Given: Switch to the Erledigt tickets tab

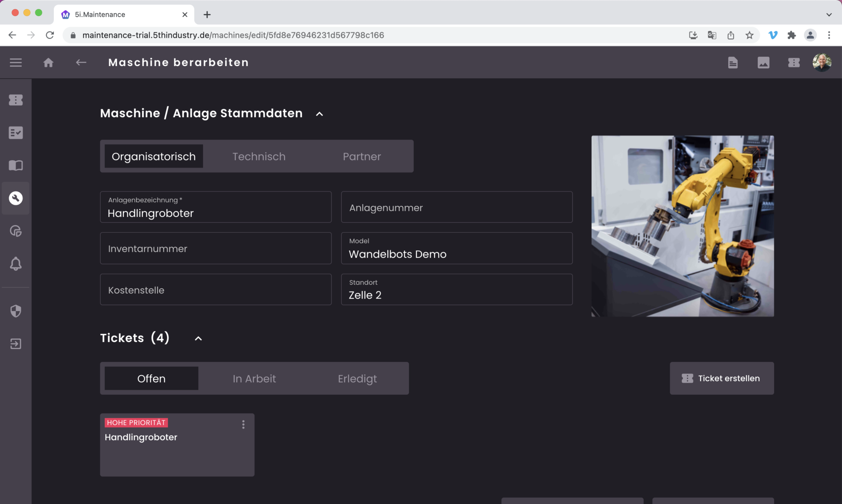Looking at the screenshot, I should click(x=357, y=378).
